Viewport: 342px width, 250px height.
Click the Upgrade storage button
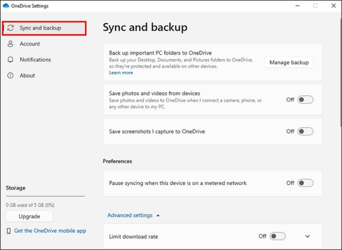point(29,216)
